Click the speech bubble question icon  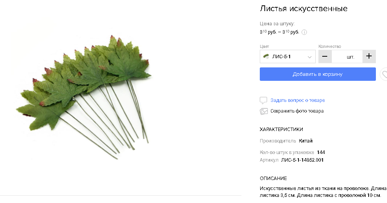click(263, 100)
